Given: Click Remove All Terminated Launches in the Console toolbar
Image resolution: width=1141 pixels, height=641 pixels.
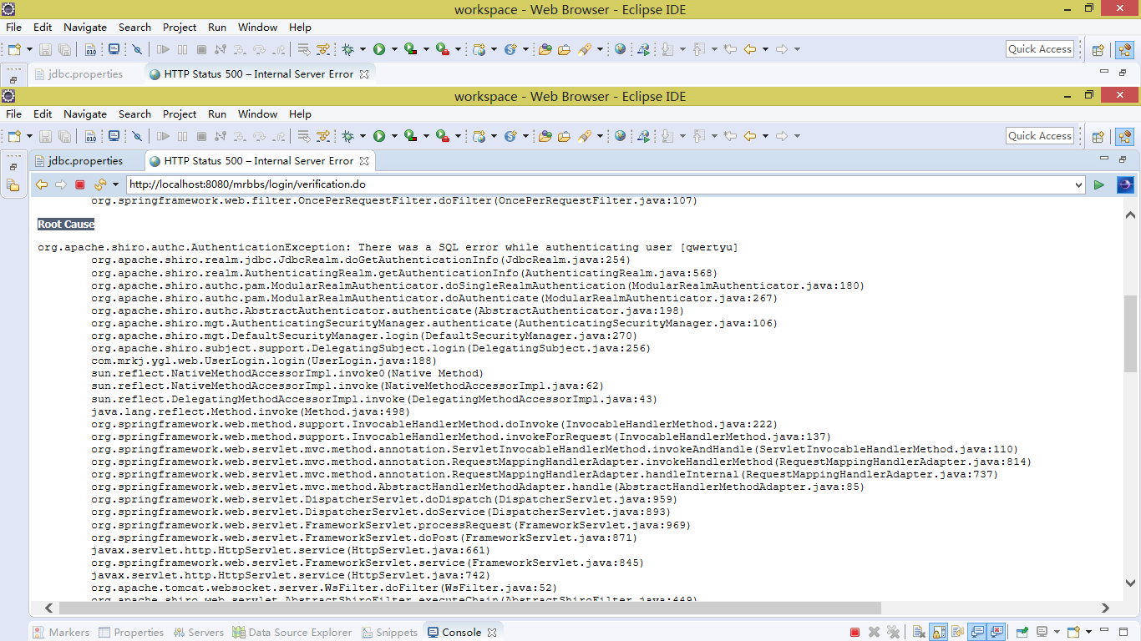Looking at the screenshot, I should tap(893, 632).
